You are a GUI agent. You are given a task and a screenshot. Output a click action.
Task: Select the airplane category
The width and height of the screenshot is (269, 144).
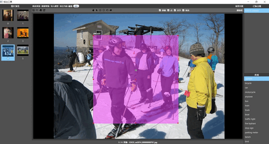[x=256, y=97]
